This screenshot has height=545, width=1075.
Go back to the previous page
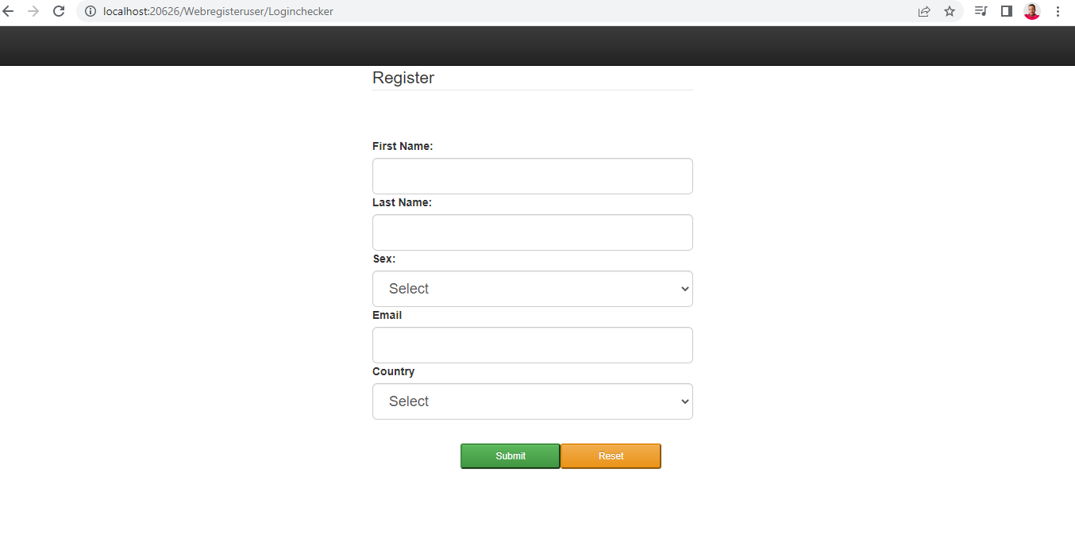click(x=9, y=11)
